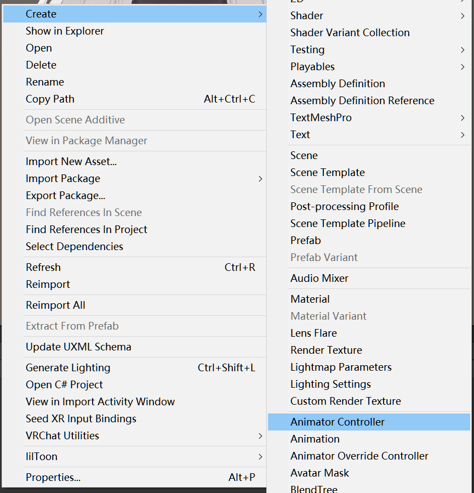474x493 pixels.
Task: Click Open C# Project entry
Action: tap(64, 384)
